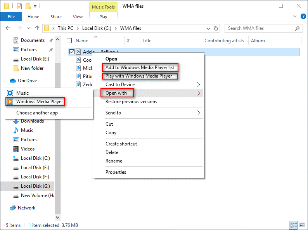Screen dimensions: 308x230
Task: Expand the Open with submenu
Action: 148,93
